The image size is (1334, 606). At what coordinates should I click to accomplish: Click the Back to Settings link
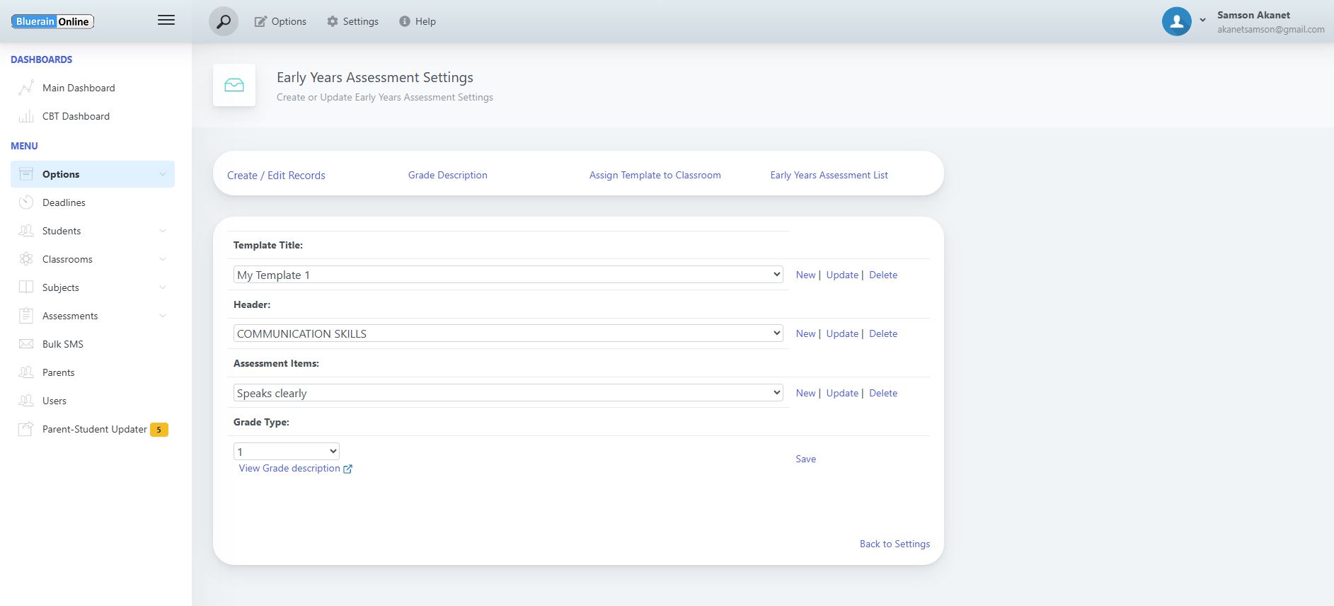coord(895,544)
